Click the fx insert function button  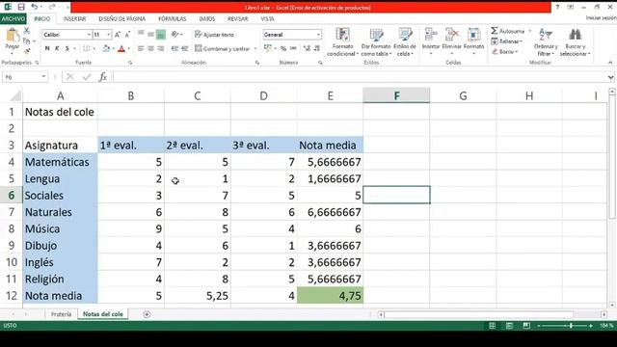[x=103, y=77]
